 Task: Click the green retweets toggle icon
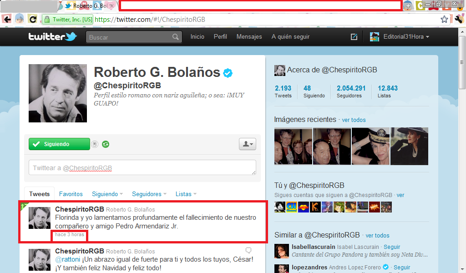[106, 144]
